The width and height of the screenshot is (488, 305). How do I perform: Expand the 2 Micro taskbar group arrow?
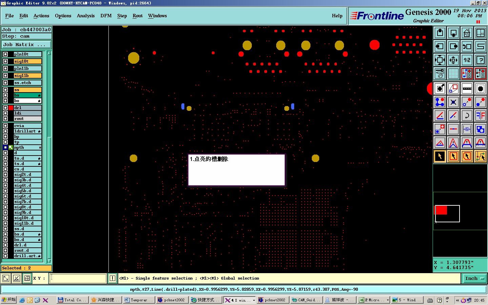tap(388, 300)
